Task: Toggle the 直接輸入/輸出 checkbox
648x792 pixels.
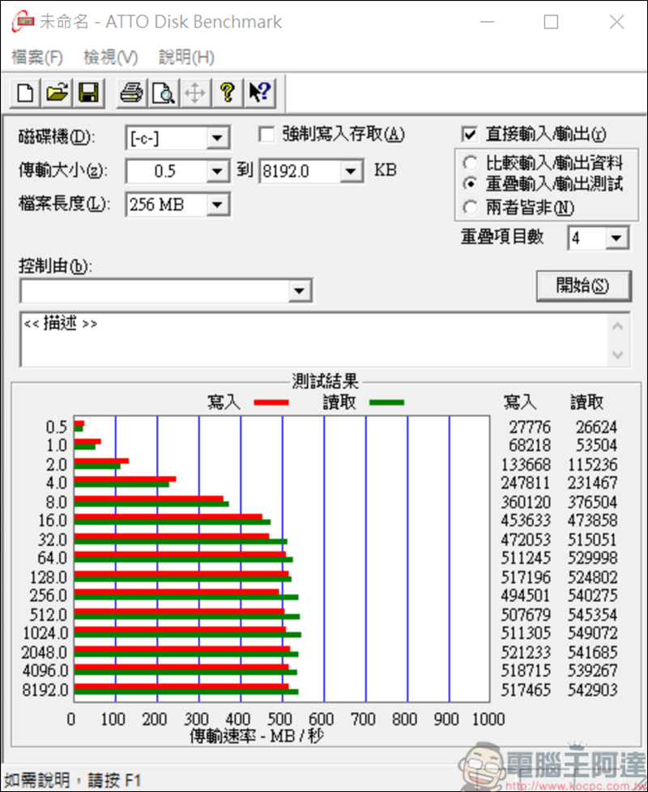Action: click(469, 135)
